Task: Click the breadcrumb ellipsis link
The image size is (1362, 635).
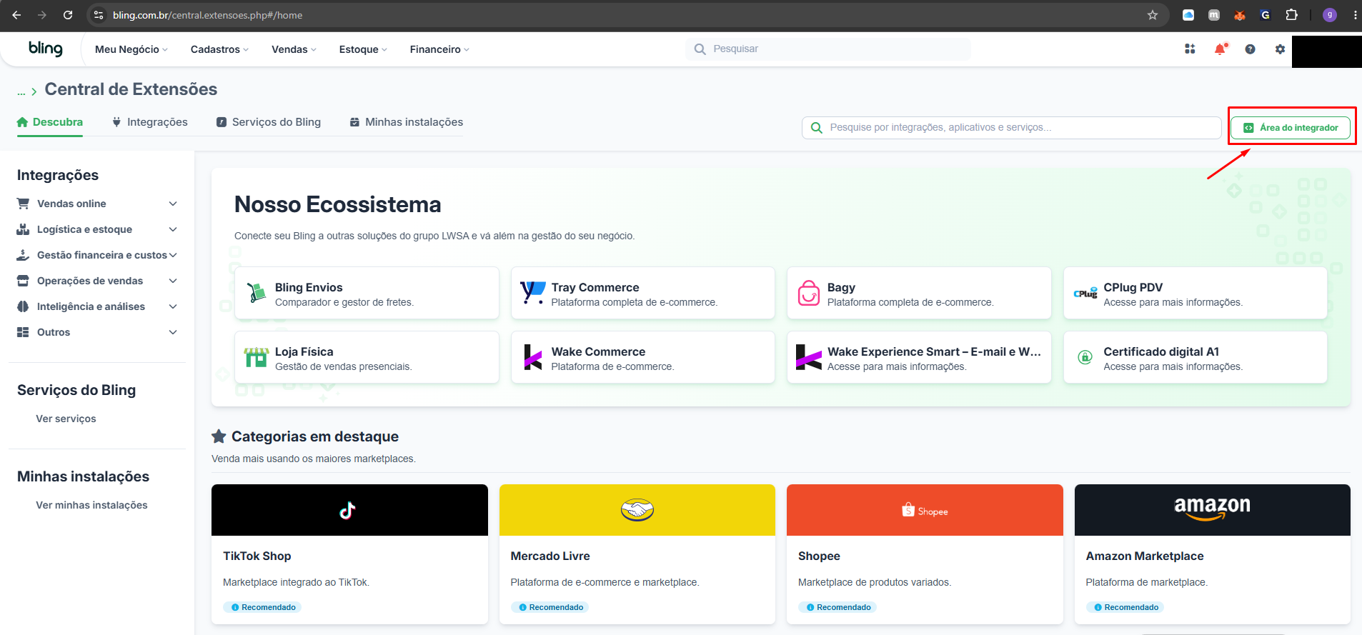Action: coord(21,91)
